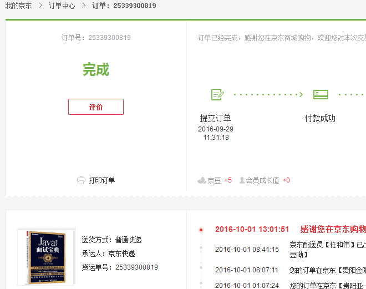
Task: Click the 会员成长值 member icon
Action: pyautogui.click(x=242, y=180)
